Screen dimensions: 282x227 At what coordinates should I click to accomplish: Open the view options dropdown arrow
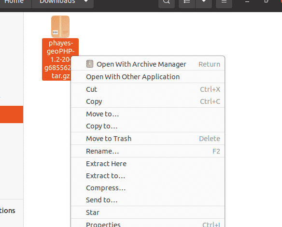204,2
